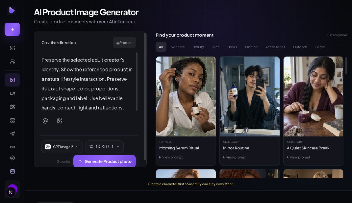Click the add reference image icon
352x203 pixels.
59,121
